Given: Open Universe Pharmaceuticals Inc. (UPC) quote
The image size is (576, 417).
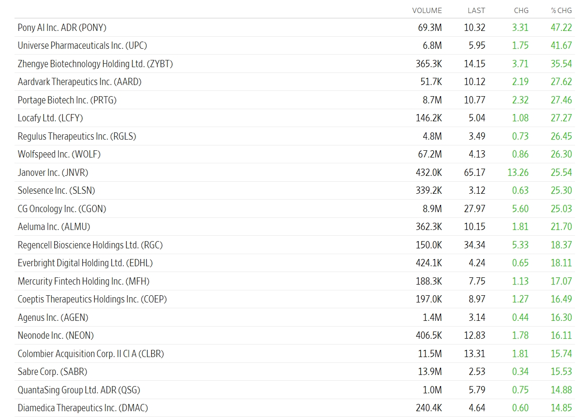Looking at the screenshot, I should [x=82, y=45].
